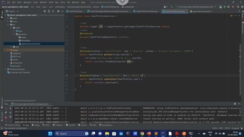The height and width of the screenshot is (137, 244).
Task: Click the Select Opened File target icon
Action: [x=45, y=11]
